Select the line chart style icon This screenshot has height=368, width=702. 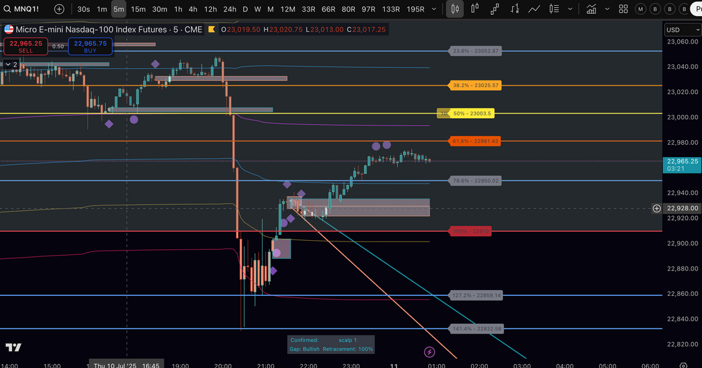(534, 9)
